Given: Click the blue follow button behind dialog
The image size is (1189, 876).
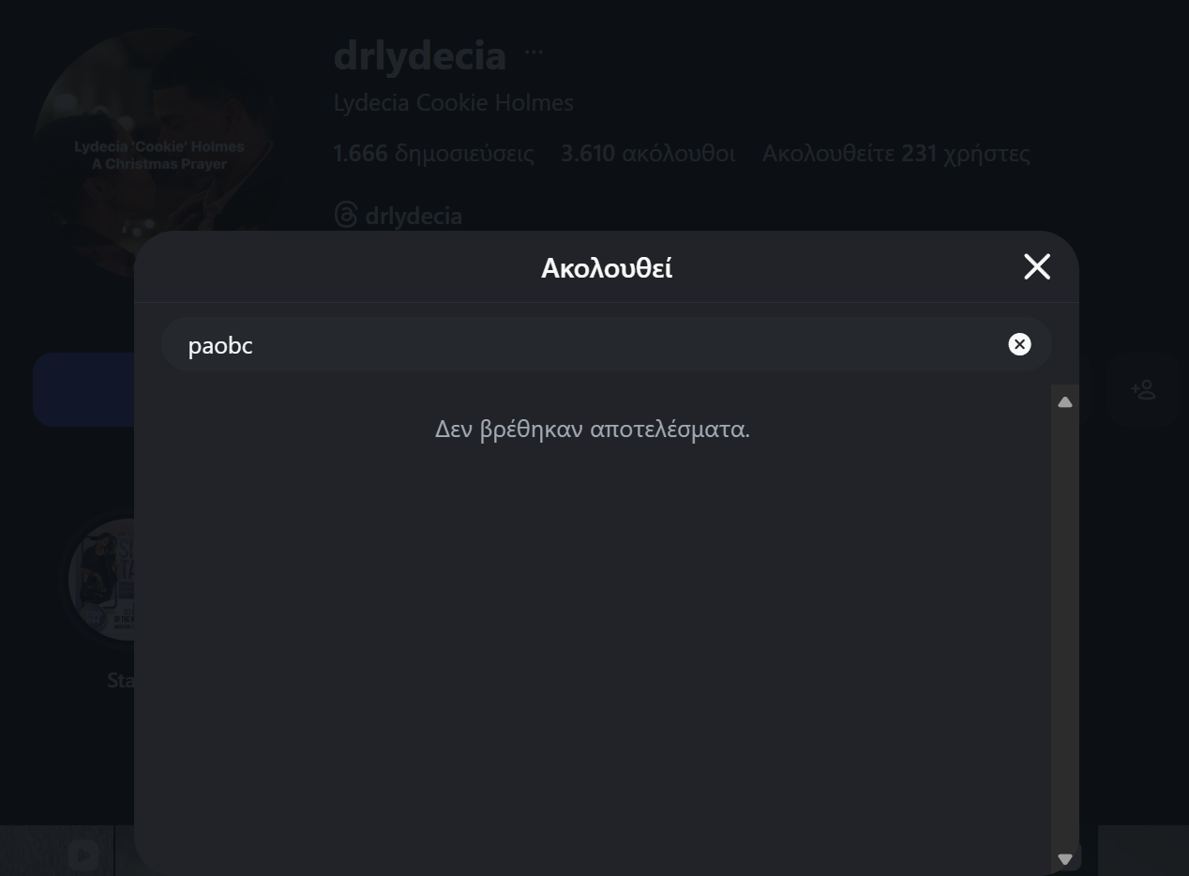Looking at the screenshot, I should tap(84, 389).
